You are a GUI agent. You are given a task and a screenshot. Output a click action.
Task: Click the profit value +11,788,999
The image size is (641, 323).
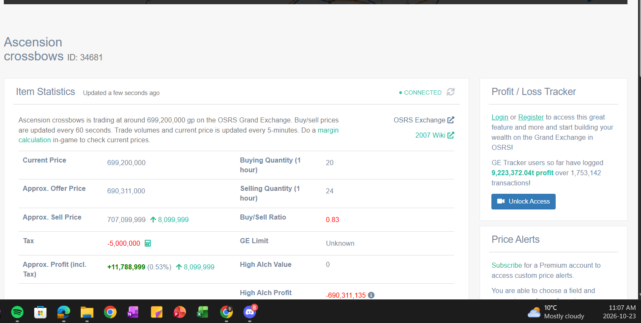point(126,267)
